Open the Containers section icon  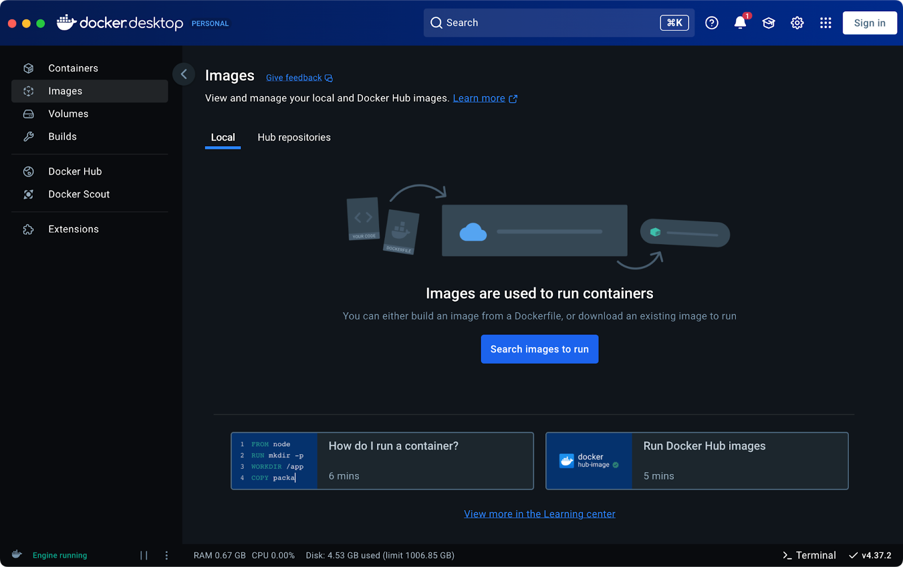pos(28,68)
